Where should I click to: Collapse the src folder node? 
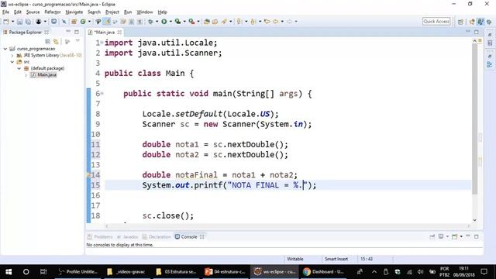pyautogui.click(x=12, y=62)
